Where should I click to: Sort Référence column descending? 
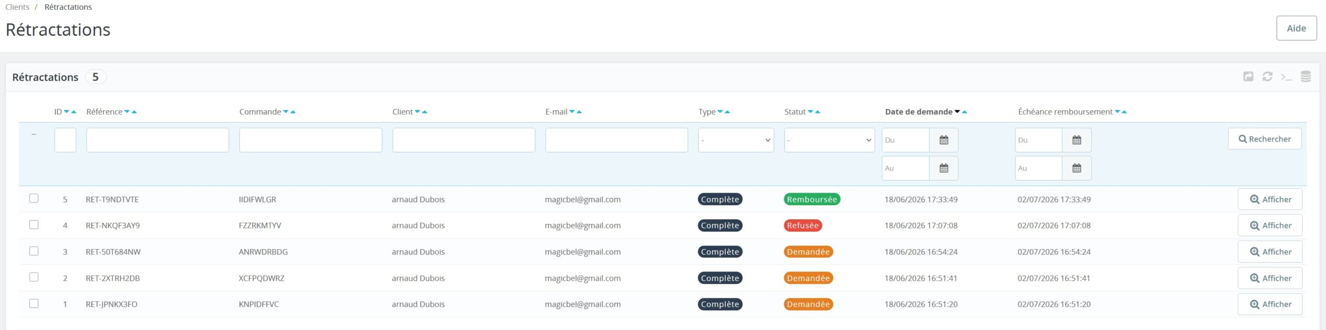[127, 112]
